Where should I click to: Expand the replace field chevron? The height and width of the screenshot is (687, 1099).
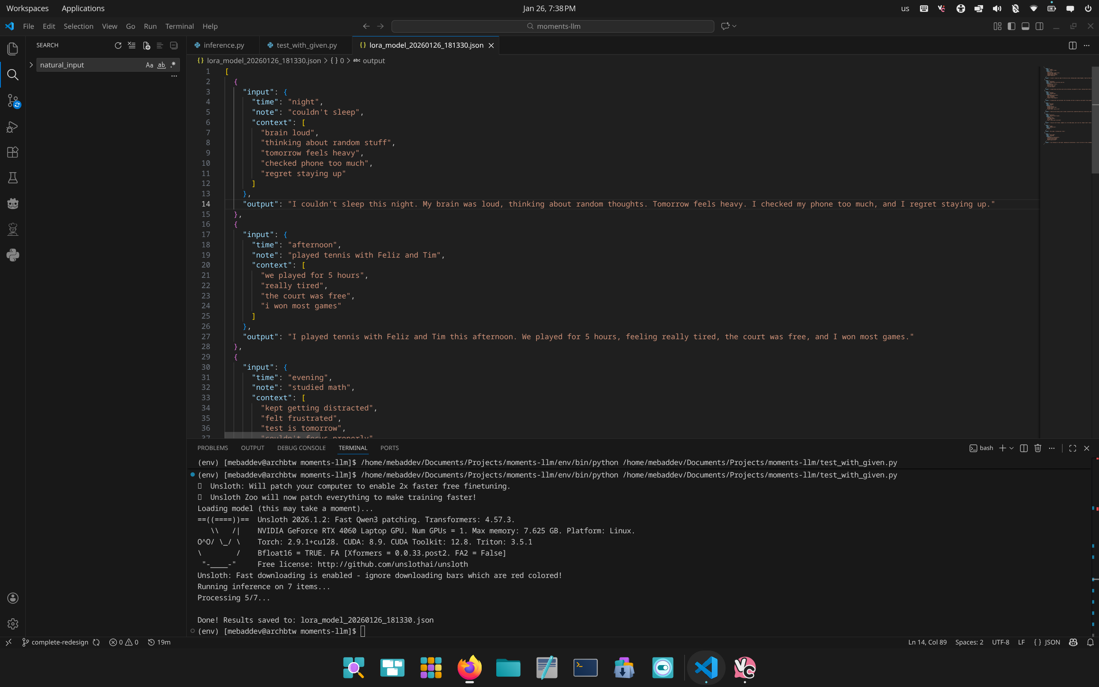click(x=31, y=65)
